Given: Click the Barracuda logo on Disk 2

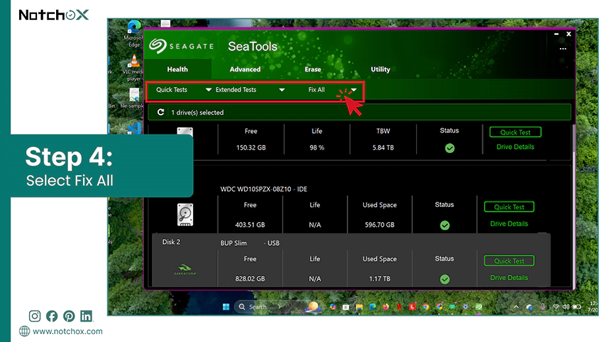Looking at the screenshot, I should click(x=185, y=269).
